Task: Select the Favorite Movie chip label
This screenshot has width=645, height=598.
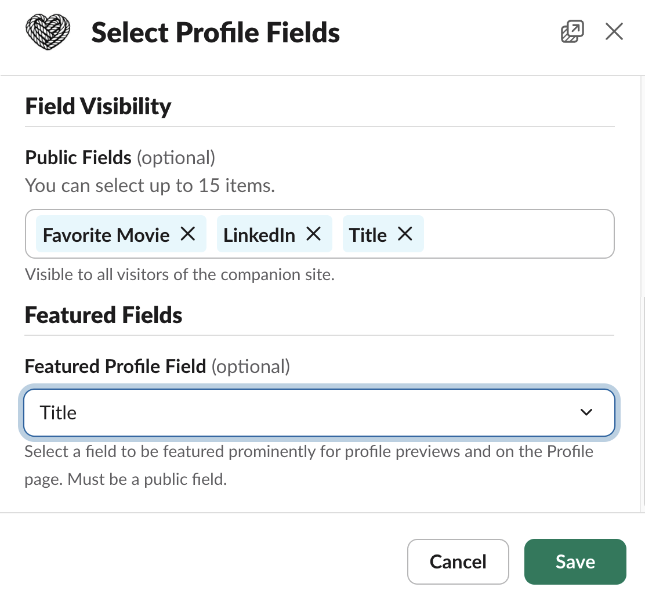Action: [x=106, y=235]
